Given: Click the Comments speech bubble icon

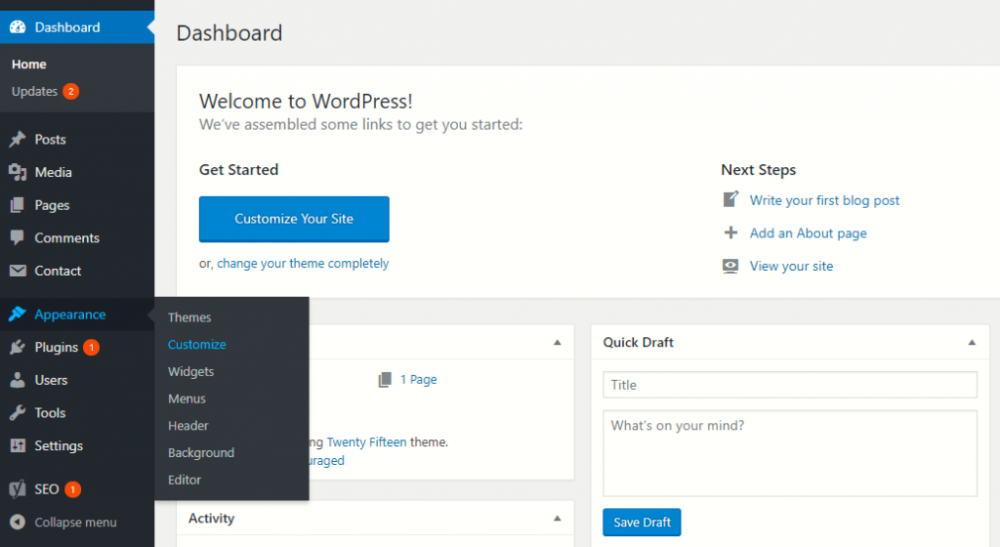Looking at the screenshot, I should pyautogui.click(x=18, y=238).
